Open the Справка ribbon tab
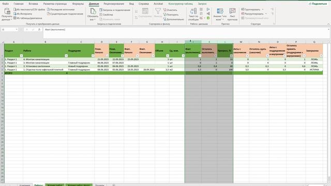The width and height of the screenshot is (331, 186). point(144,4)
